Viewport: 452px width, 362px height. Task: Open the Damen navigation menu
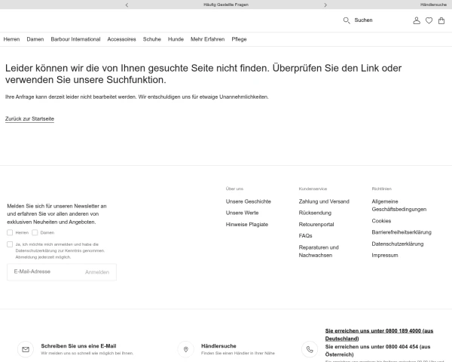coord(35,38)
